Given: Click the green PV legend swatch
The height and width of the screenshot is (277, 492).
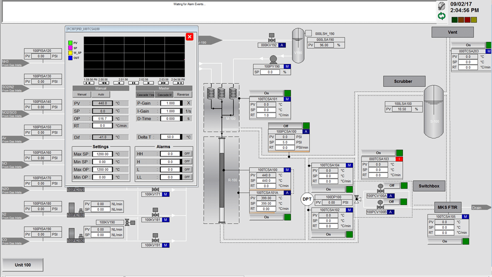Looking at the screenshot, I should [70, 43].
